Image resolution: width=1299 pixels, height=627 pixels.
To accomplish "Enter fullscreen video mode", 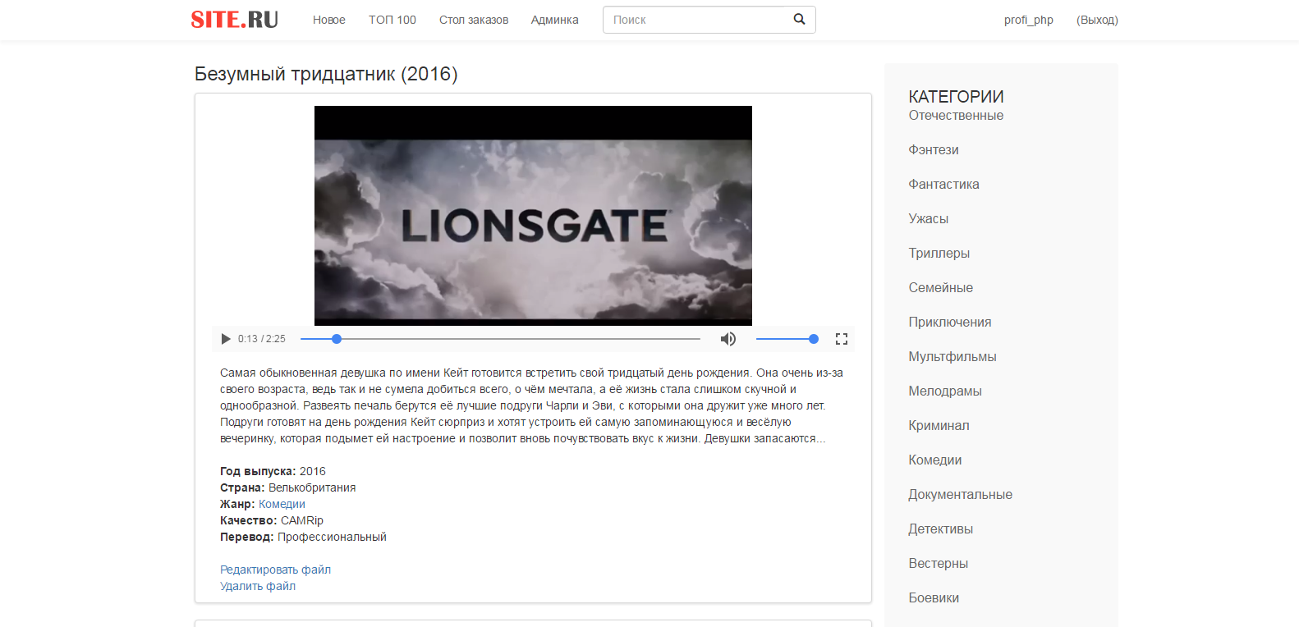I will click(842, 339).
